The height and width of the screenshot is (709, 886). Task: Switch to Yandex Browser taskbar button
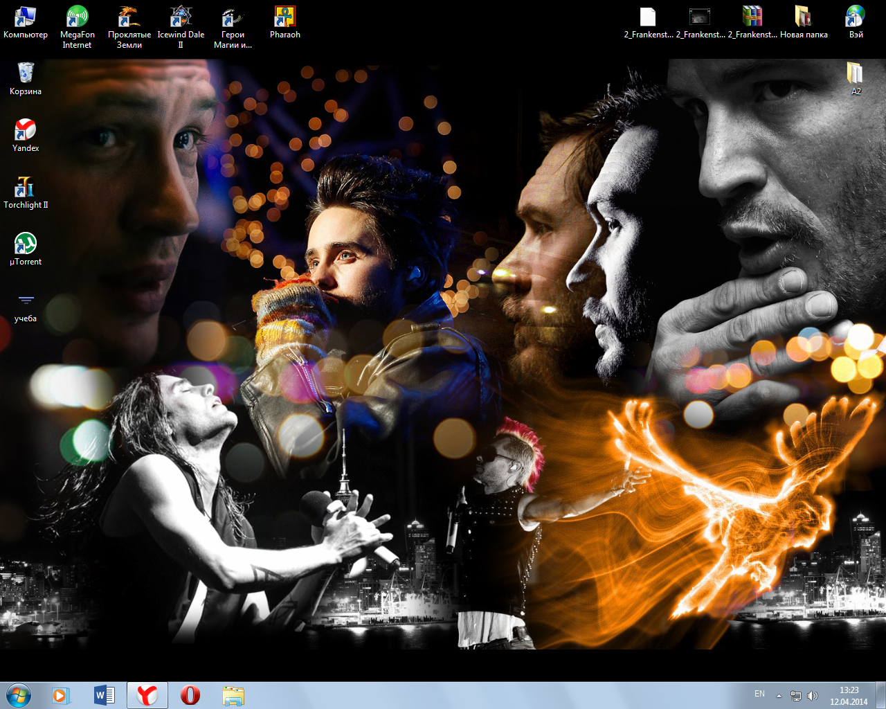tap(147, 695)
